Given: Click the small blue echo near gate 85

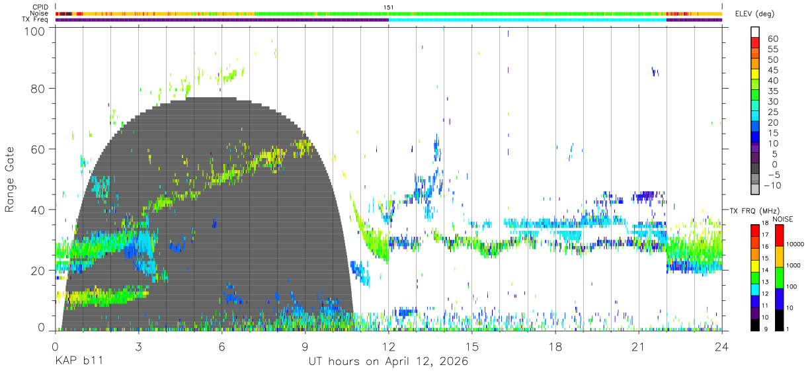Looking at the screenshot, I should [x=655, y=71].
